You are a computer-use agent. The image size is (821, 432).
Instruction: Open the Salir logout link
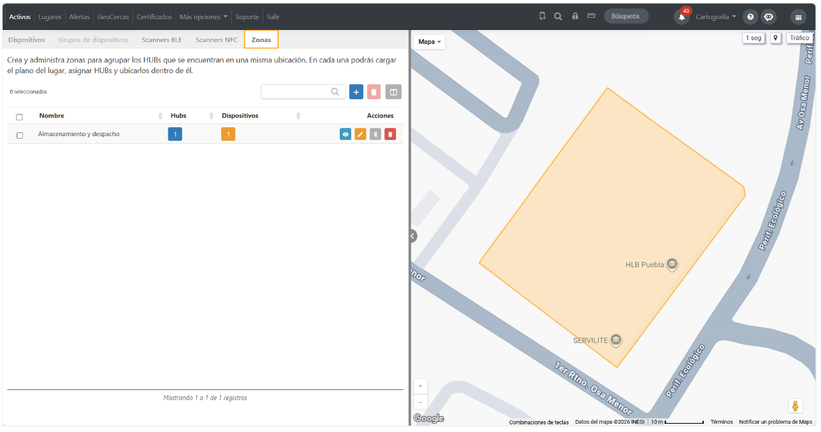(272, 17)
